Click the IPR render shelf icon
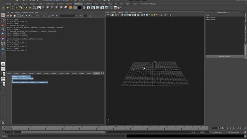The height and width of the screenshot is (139, 247). (93, 8)
